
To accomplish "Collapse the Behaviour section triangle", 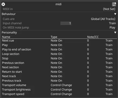I will [x=115, y=14].
